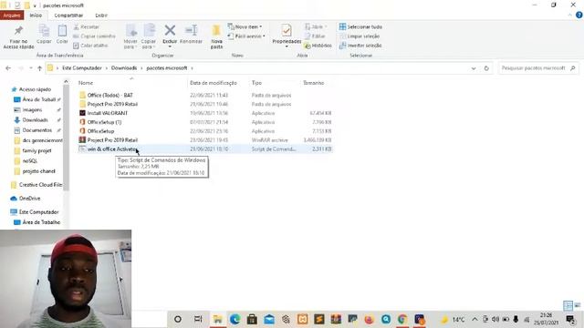Refresh the current folder
This screenshot has width=584, height=328.
[x=486, y=68]
